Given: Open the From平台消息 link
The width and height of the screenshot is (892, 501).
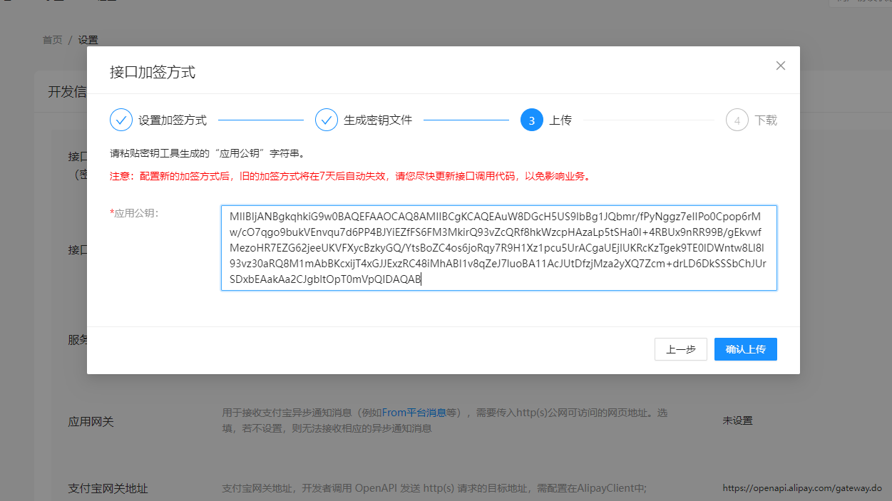Looking at the screenshot, I should coord(414,413).
